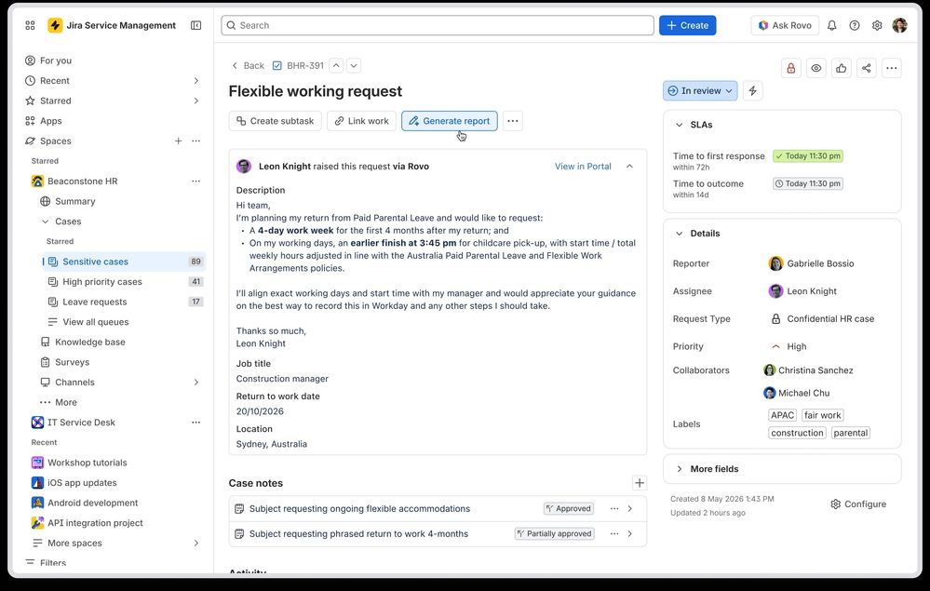Add a case note with plus icon
930x591 pixels.
pyautogui.click(x=640, y=483)
